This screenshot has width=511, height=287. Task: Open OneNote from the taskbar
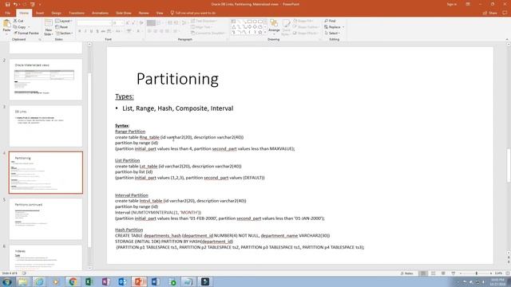coord(105,281)
